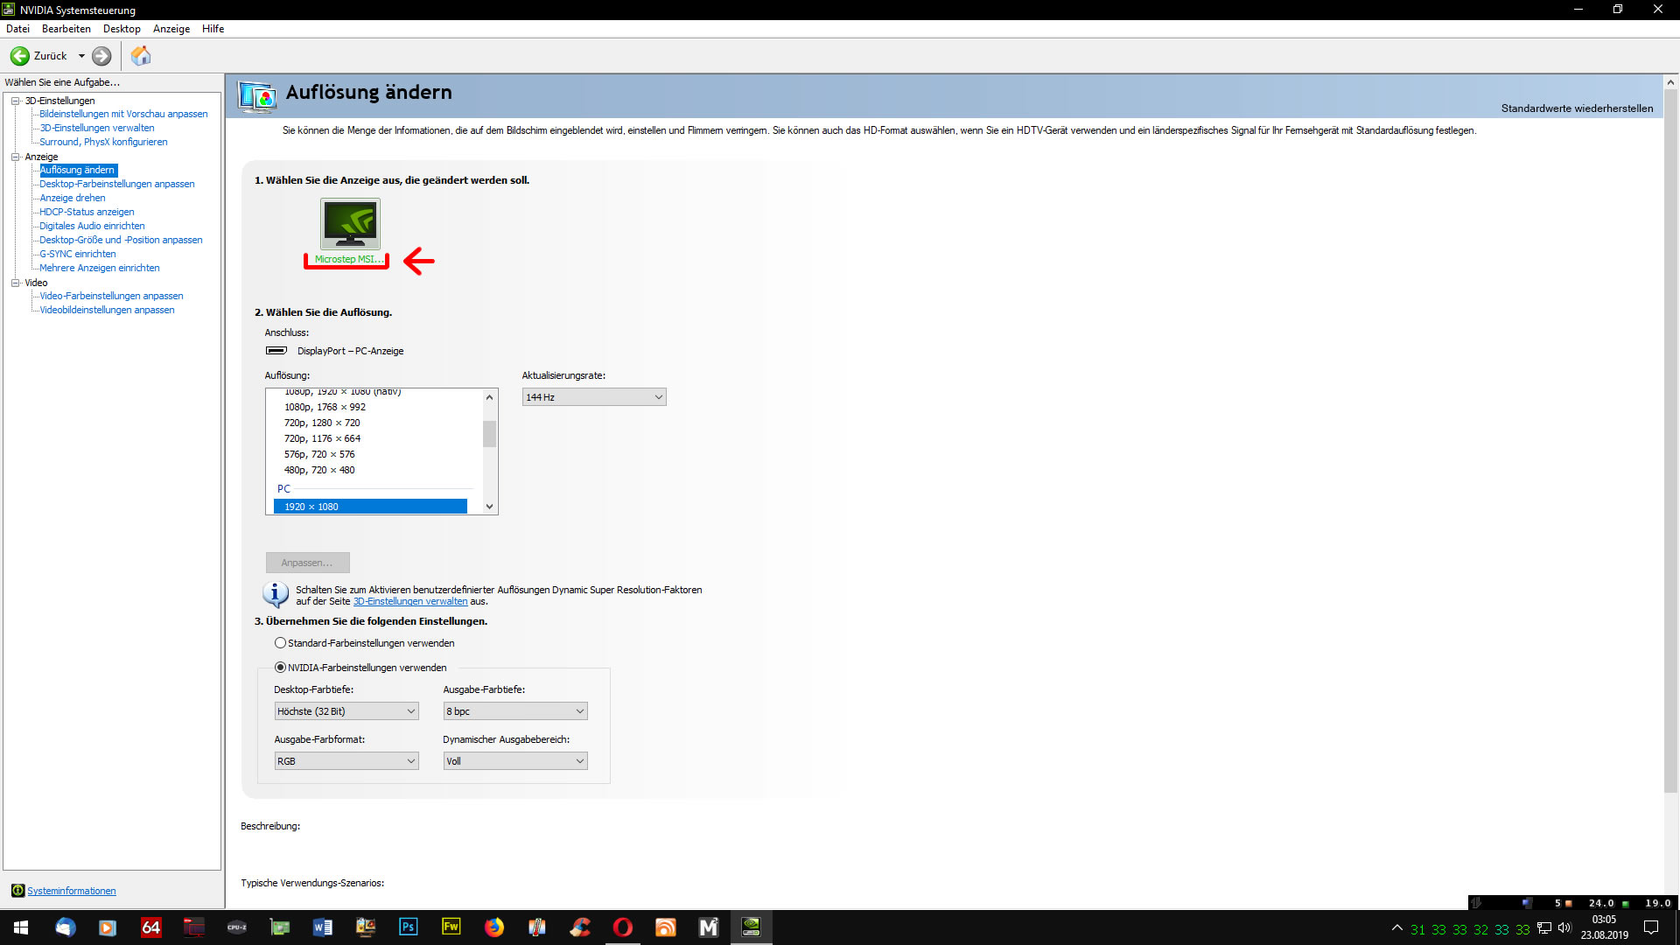Open the Desktop menu
Viewport: 1680px width, 945px height.
[x=122, y=29]
